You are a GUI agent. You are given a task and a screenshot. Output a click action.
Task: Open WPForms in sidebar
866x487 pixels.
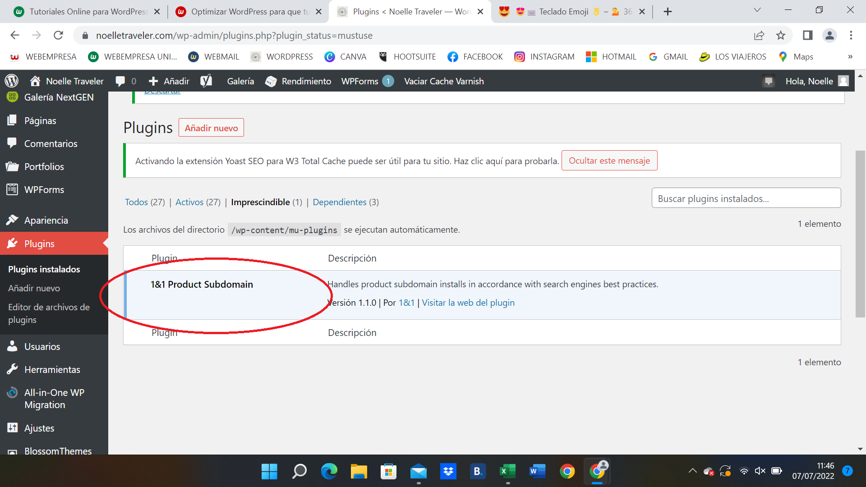[x=54, y=189]
